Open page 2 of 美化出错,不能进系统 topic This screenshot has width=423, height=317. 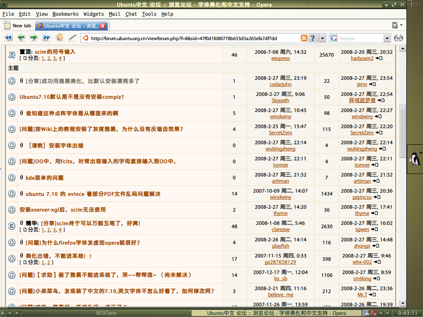(x=48, y=262)
